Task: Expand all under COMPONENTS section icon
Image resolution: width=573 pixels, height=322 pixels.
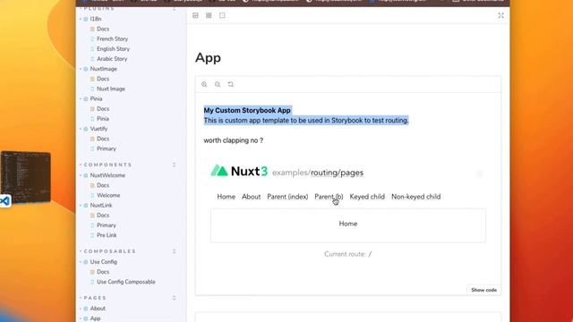Action: click(174, 165)
